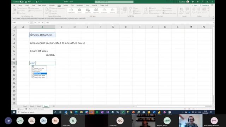Select column D header
226x127 pixels.
click(75, 27)
